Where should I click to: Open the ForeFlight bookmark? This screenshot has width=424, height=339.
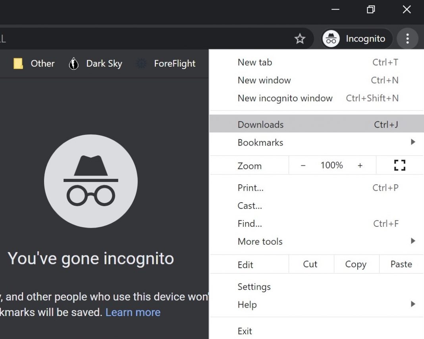pos(166,63)
